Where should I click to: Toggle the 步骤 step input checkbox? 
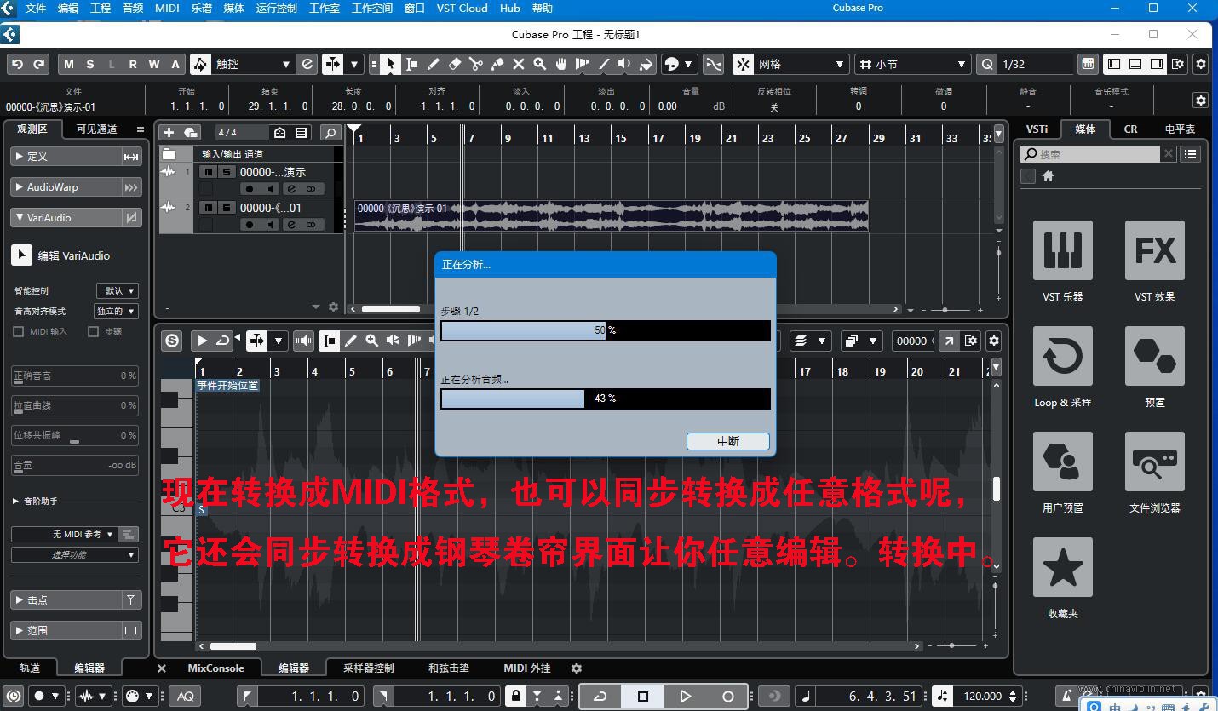pyautogui.click(x=94, y=331)
